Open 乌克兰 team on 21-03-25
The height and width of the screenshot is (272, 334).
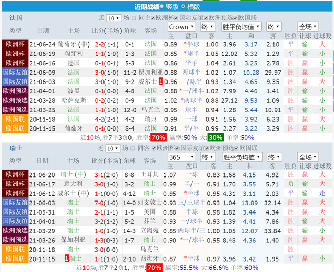150,110
